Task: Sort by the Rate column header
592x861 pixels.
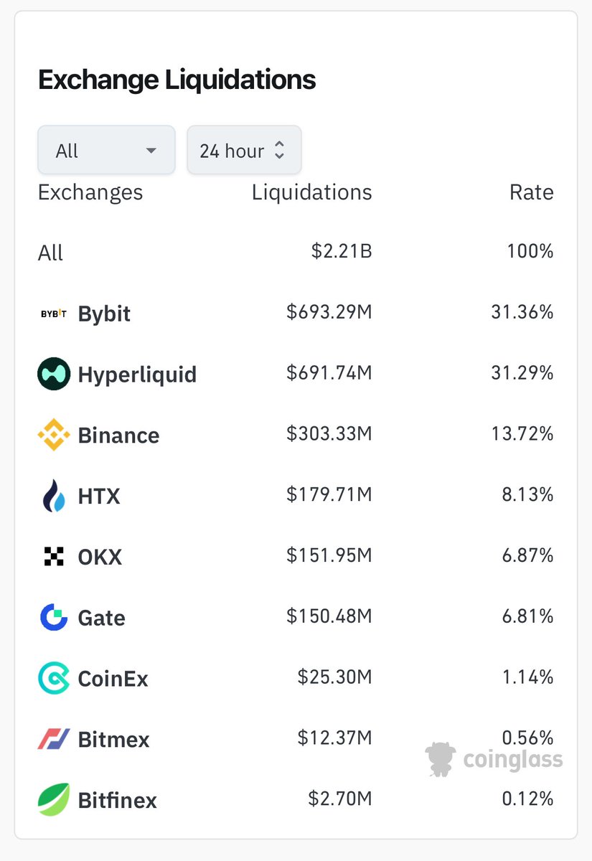Action: pos(531,192)
